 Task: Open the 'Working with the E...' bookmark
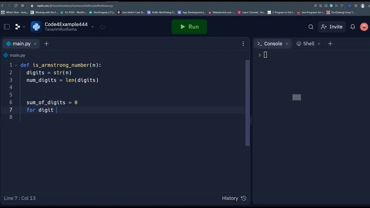click(44, 12)
